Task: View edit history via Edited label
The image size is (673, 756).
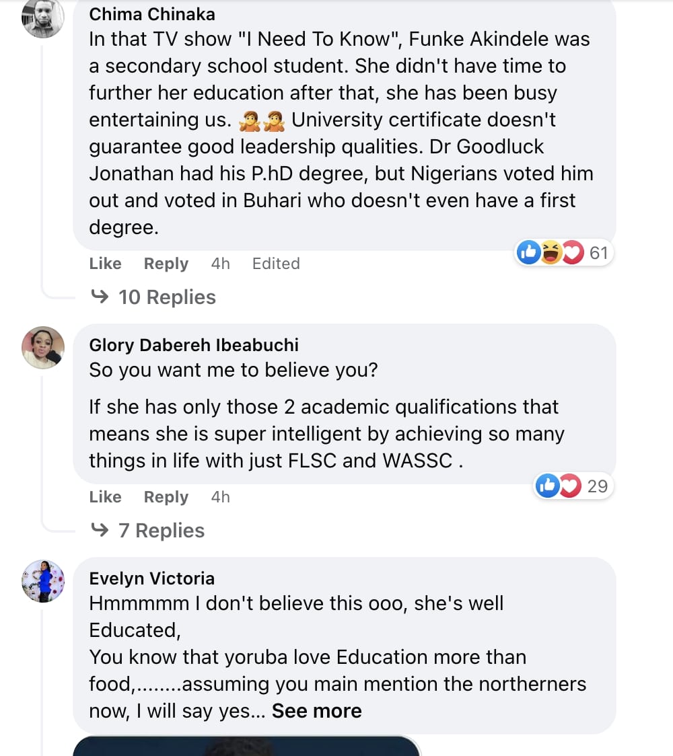Action: 276,264
